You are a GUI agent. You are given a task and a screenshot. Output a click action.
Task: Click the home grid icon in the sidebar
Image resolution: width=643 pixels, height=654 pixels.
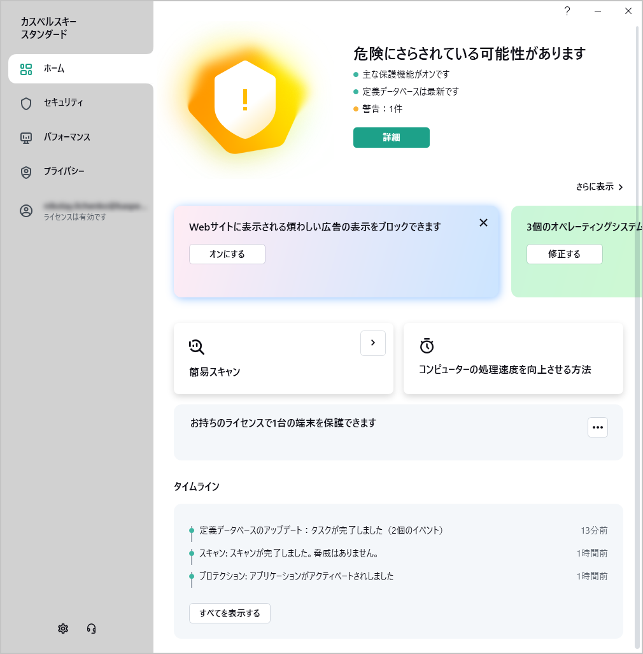point(26,69)
